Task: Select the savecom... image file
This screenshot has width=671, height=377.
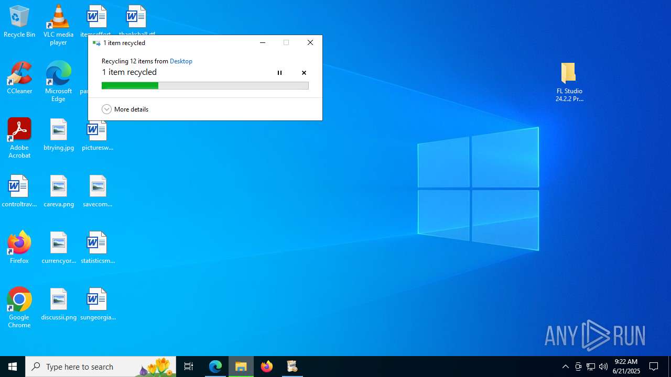Action: pos(98,192)
